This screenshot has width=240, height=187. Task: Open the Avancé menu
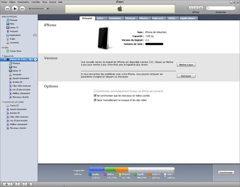(53, 2)
